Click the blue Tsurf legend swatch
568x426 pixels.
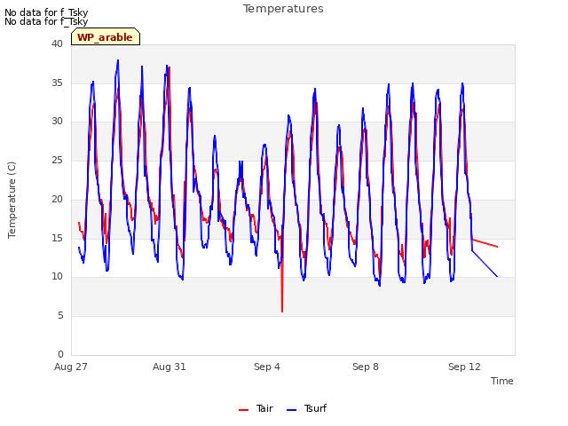coord(292,410)
